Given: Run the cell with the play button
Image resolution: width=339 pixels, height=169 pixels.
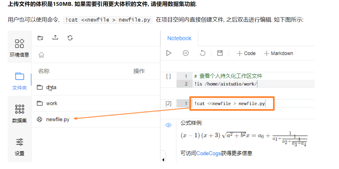Looking at the screenshot, I should tap(168, 53).
